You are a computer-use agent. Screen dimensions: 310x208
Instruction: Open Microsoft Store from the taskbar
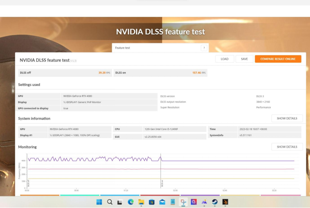coord(152,202)
